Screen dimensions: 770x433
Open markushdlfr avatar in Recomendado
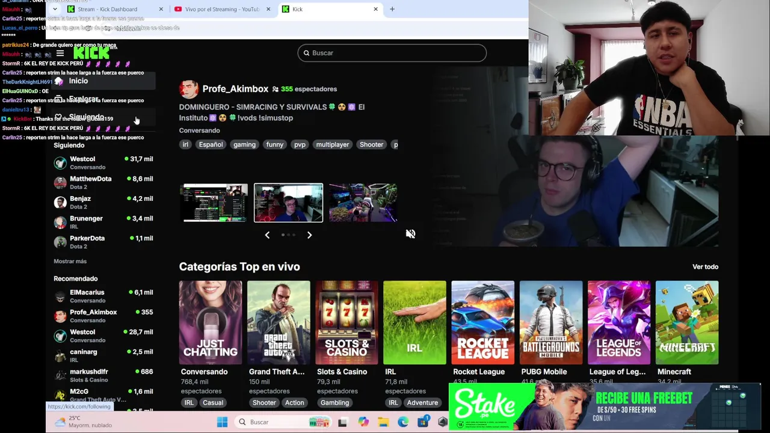(x=60, y=375)
